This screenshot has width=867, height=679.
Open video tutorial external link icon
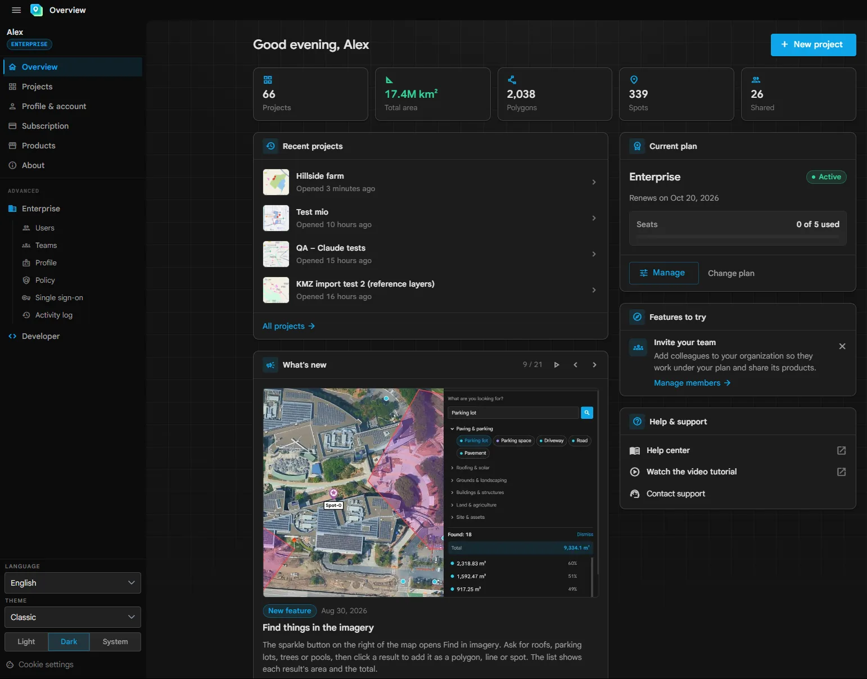[841, 472]
